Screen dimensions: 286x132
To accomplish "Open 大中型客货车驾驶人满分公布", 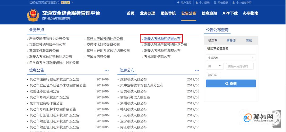I will click(142, 85).
